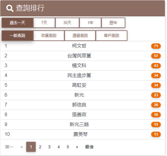Switch to the 專戶查詢 category
This screenshot has height=156, width=167.
point(111,35)
